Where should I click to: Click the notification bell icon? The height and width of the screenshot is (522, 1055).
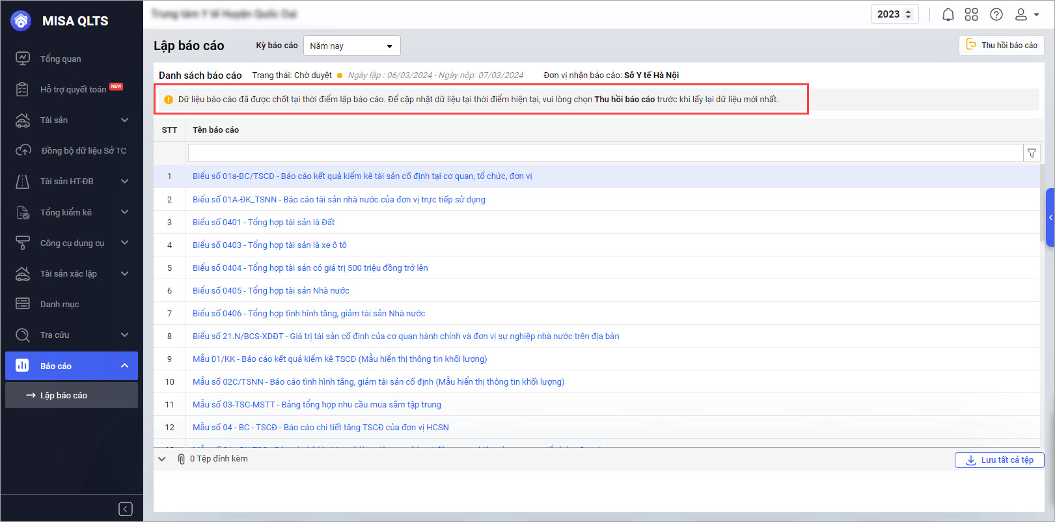(948, 14)
